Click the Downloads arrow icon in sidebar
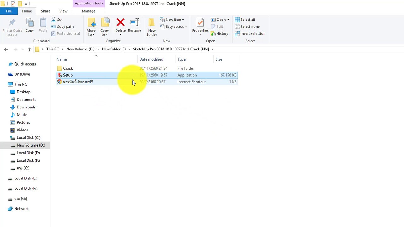This screenshot has width=404, height=227. point(13,107)
